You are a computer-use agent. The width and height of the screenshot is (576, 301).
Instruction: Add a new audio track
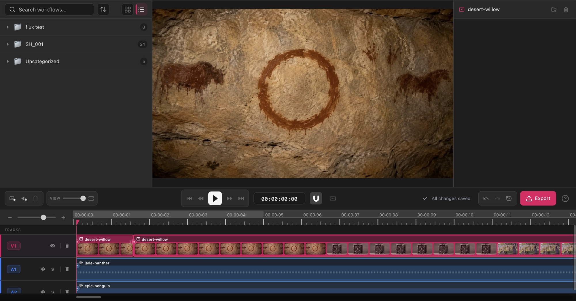tap(24, 198)
